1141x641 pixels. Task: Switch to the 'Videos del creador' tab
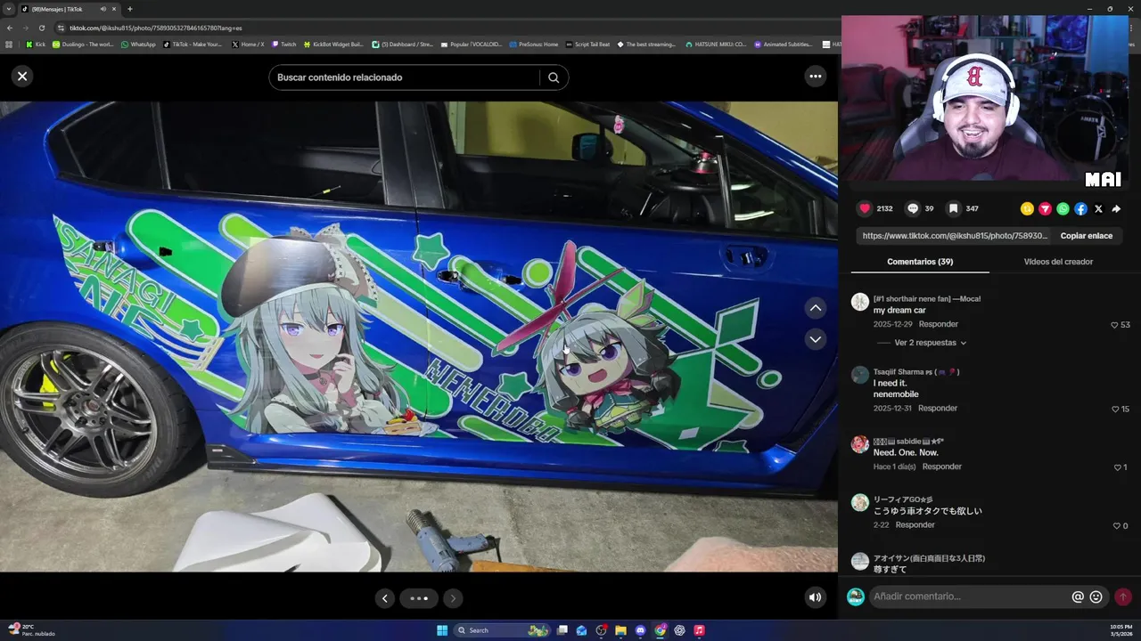pos(1058,262)
